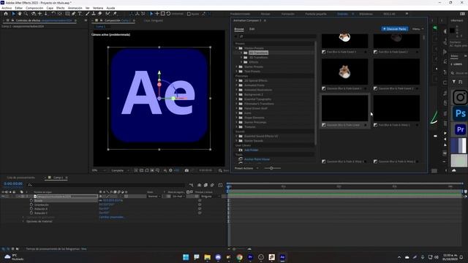This screenshot has height=263, width=468.
Task: Open the Archivo menu
Action: click(x=7, y=8)
